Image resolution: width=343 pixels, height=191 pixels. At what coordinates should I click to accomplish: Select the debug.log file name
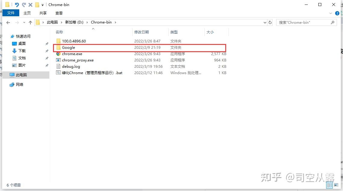71,66
